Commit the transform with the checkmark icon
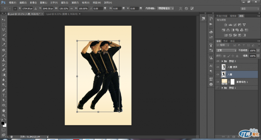261x140 pixels. point(192,8)
